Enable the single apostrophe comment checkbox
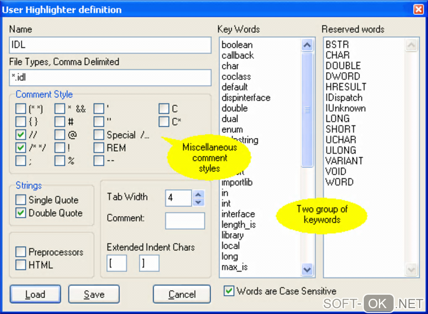The width and height of the screenshot is (428, 314). tap(99, 109)
